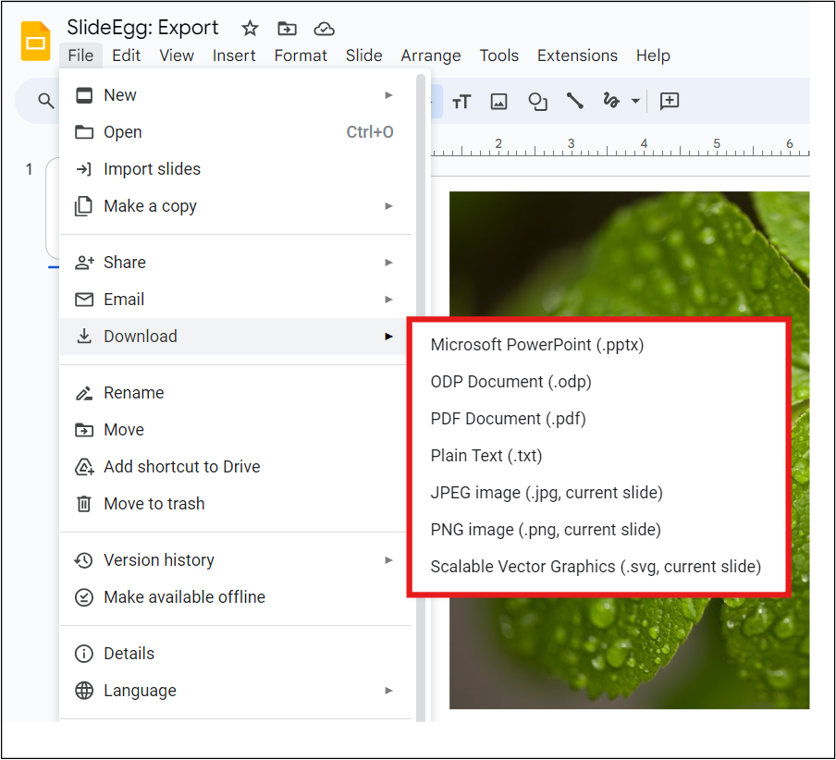Image resolution: width=836 pixels, height=760 pixels.
Task: Select the Text box tool
Action: click(x=461, y=101)
